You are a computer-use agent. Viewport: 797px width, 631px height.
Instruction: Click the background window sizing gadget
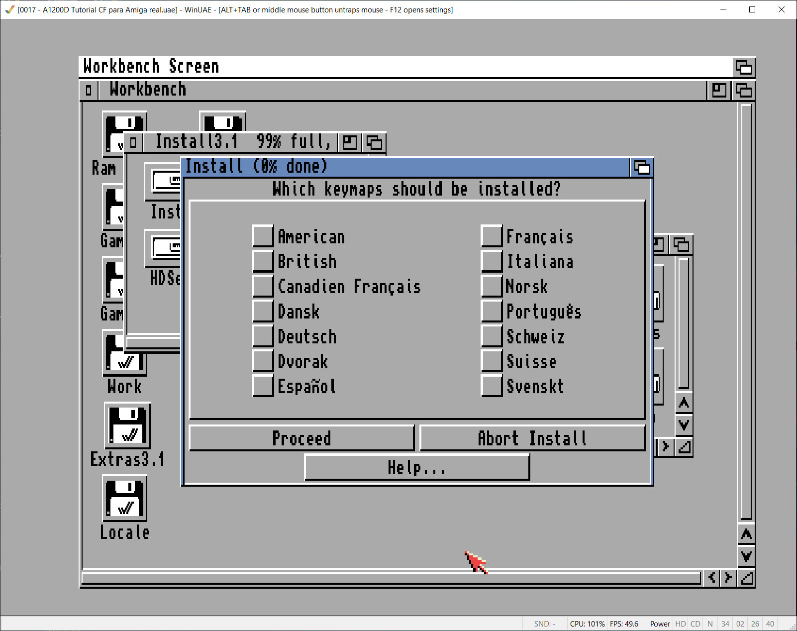(x=684, y=447)
